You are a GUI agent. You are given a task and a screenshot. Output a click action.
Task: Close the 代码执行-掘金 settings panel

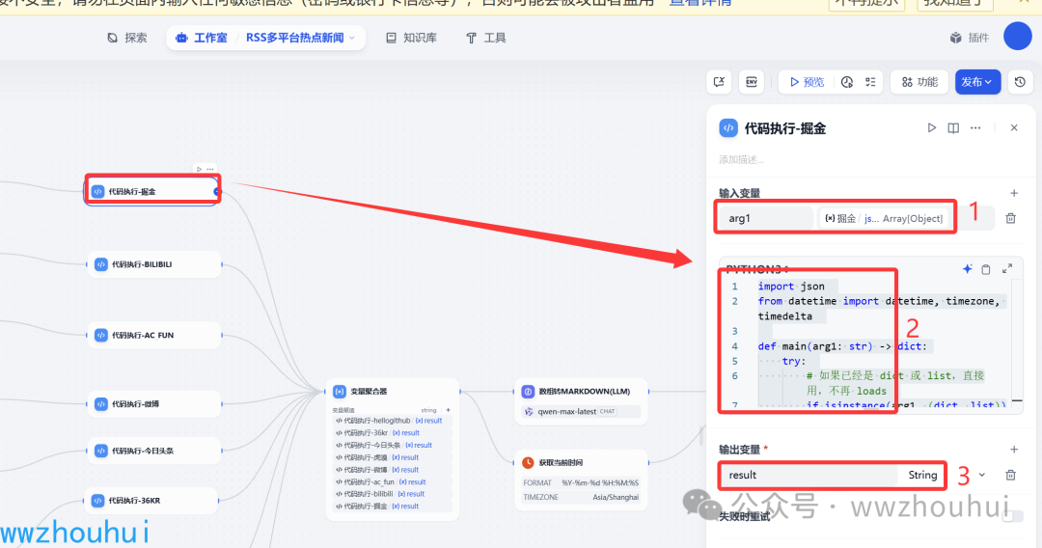1014,127
